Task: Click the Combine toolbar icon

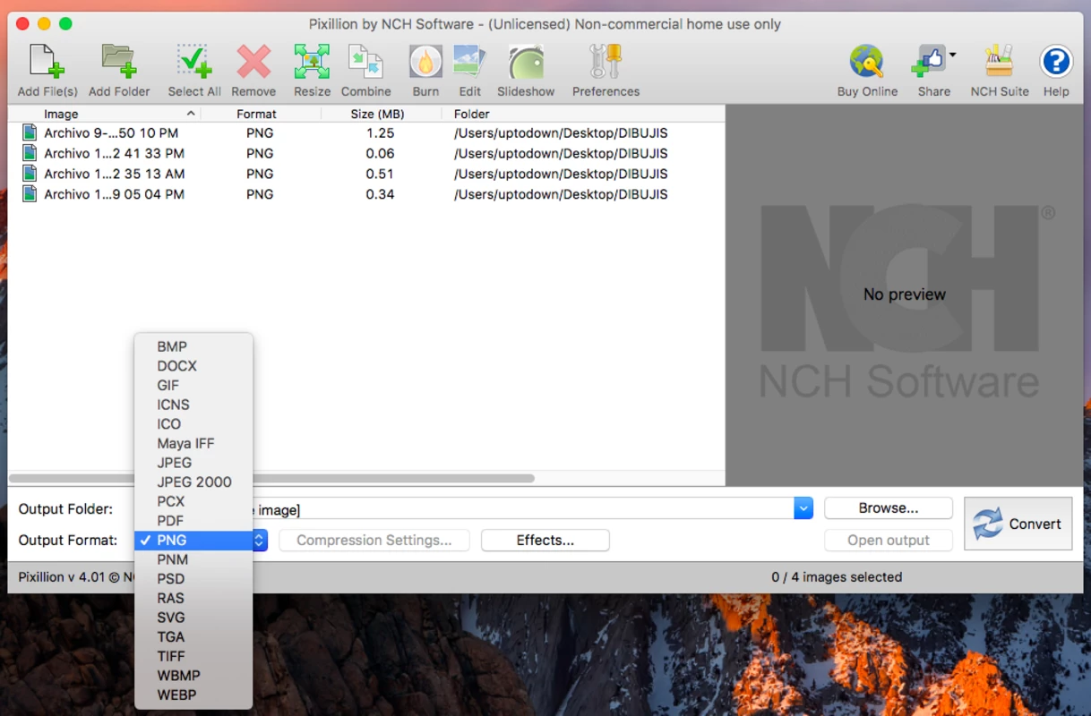Action: tap(365, 62)
